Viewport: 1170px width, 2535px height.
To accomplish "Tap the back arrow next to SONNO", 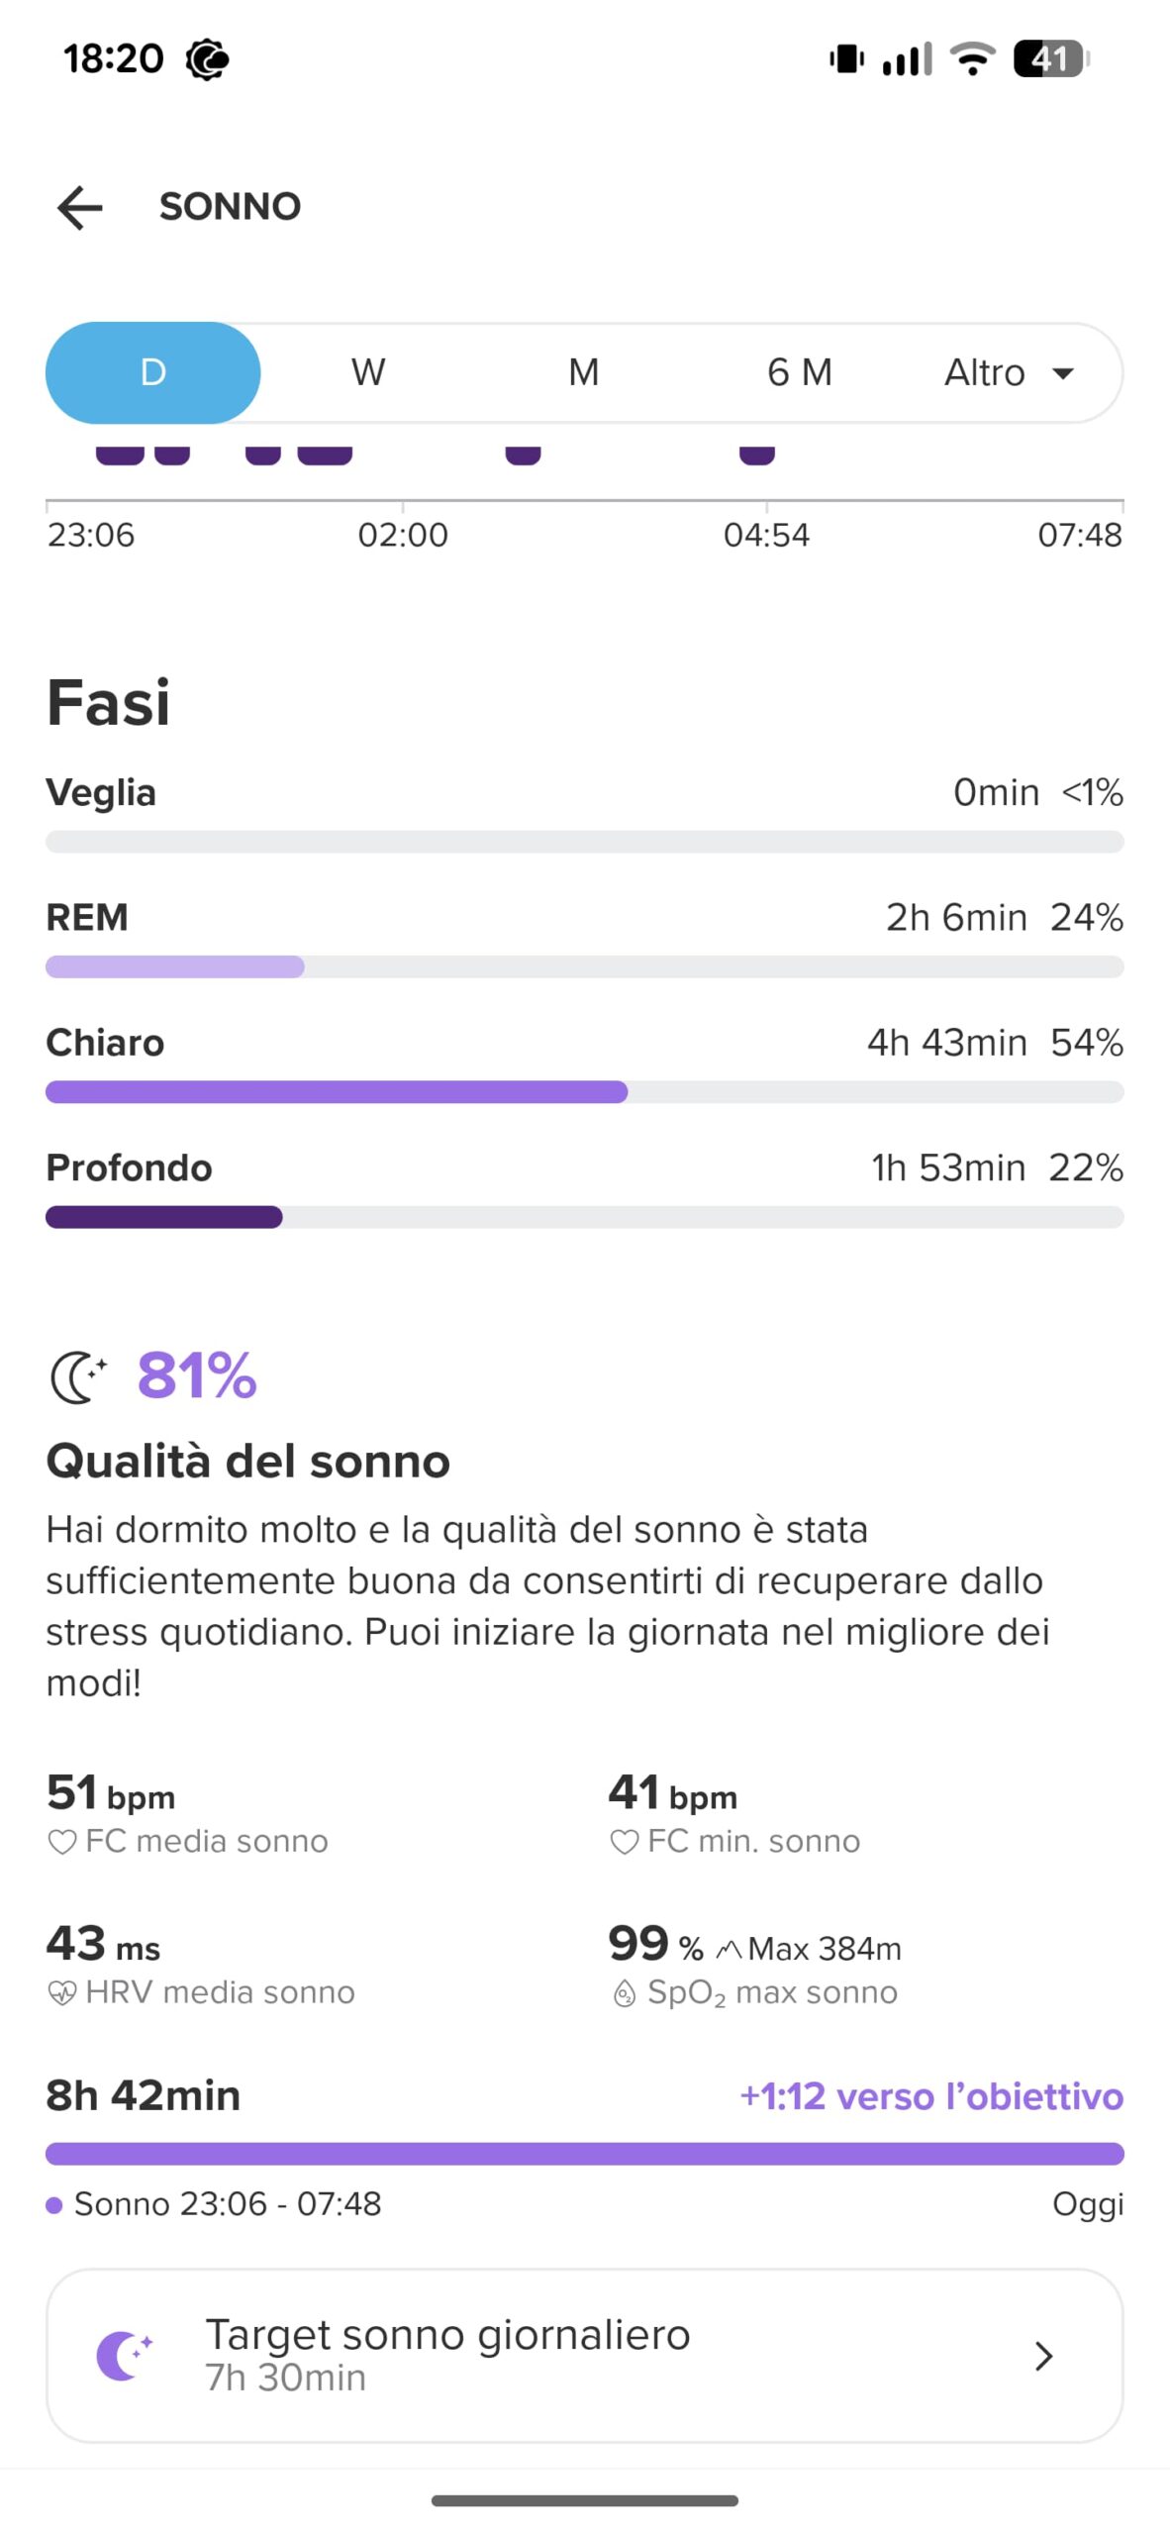I will pyautogui.click(x=80, y=208).
